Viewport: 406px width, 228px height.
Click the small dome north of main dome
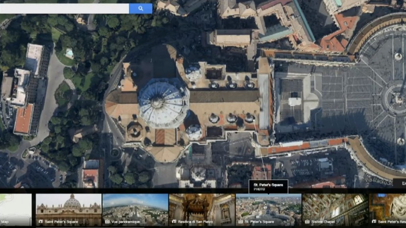click(x=193, y=72)
